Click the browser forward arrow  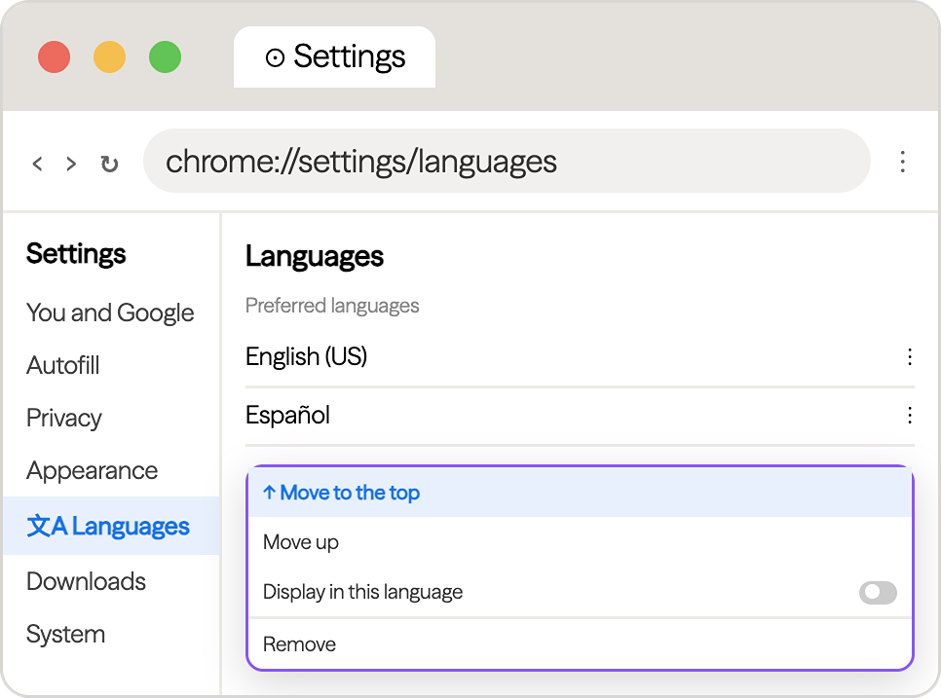[71, 164]
